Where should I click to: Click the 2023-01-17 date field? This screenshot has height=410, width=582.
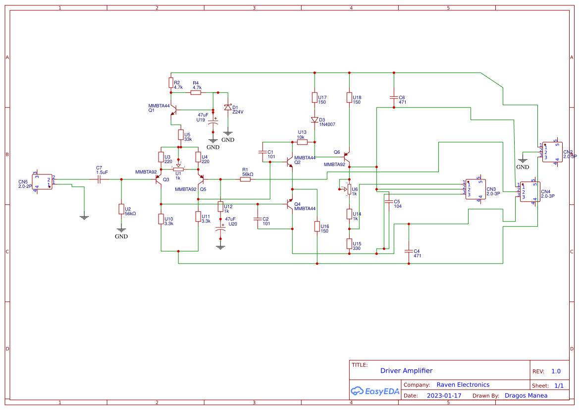coord(443,395)
